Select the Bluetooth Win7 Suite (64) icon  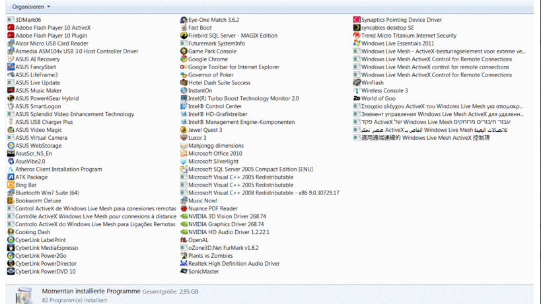click(11, 193)
